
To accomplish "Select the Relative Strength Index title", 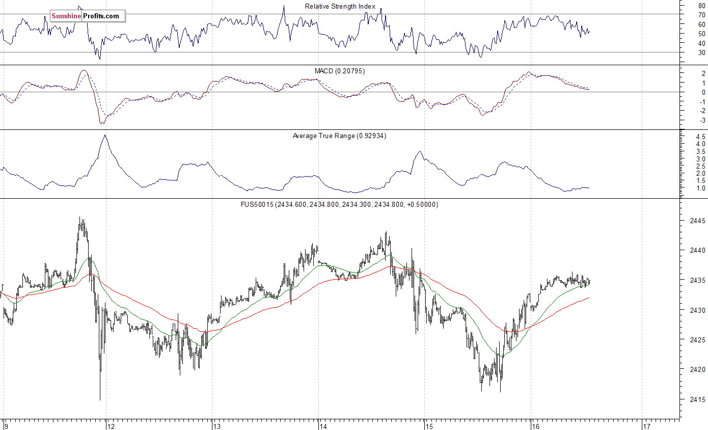I will click(340, 7).
